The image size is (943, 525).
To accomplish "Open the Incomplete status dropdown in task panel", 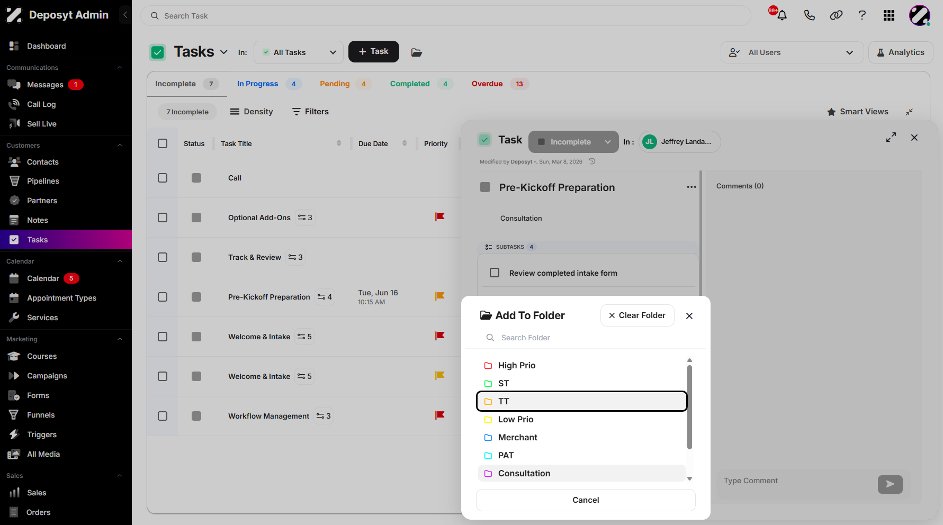I will tap(573, 142).
